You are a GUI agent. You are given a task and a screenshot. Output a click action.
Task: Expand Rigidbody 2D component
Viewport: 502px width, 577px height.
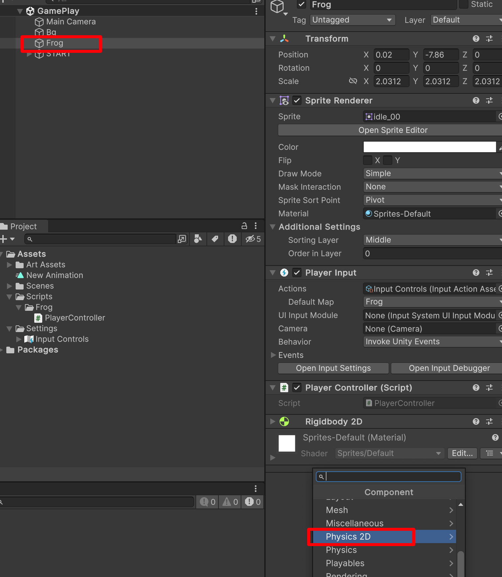pyautogui.click(x=273, y=421)
